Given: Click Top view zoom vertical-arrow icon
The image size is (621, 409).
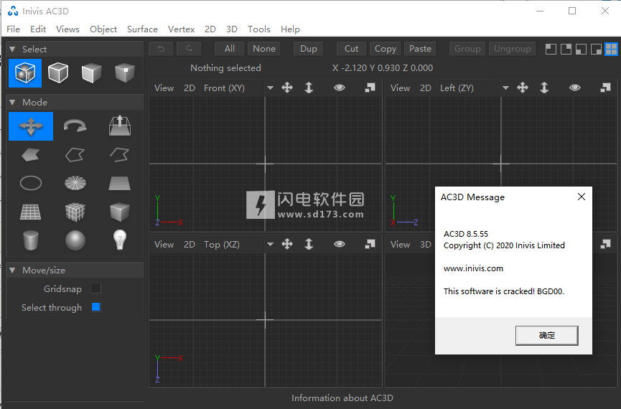Looking at the screenshot, I should point(309,244).
